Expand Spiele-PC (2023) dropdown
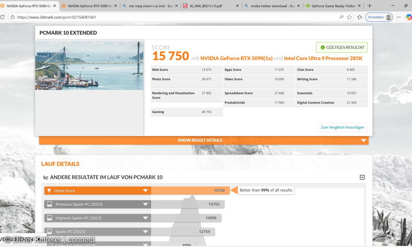The height and width of the screenshot is (247, 412). [x=145, y=232]
